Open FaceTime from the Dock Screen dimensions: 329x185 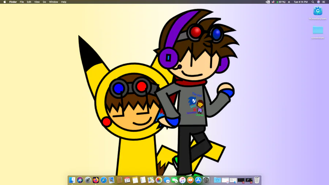point(175,180)
